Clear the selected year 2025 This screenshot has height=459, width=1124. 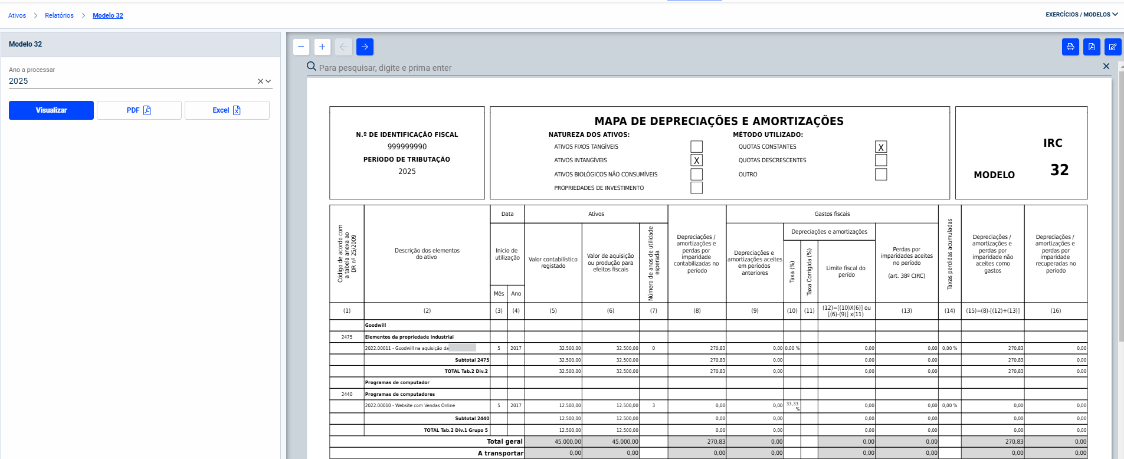coord(260,81)
